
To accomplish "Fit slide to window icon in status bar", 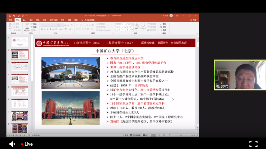I will (197, 135).
